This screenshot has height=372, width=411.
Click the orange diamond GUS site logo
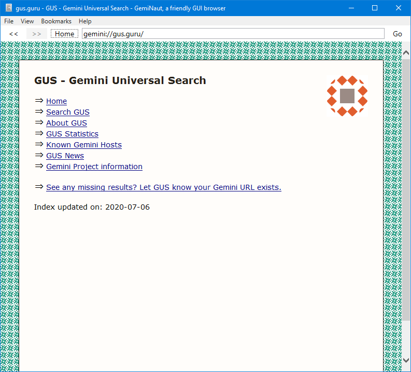[x=347, y=96]
